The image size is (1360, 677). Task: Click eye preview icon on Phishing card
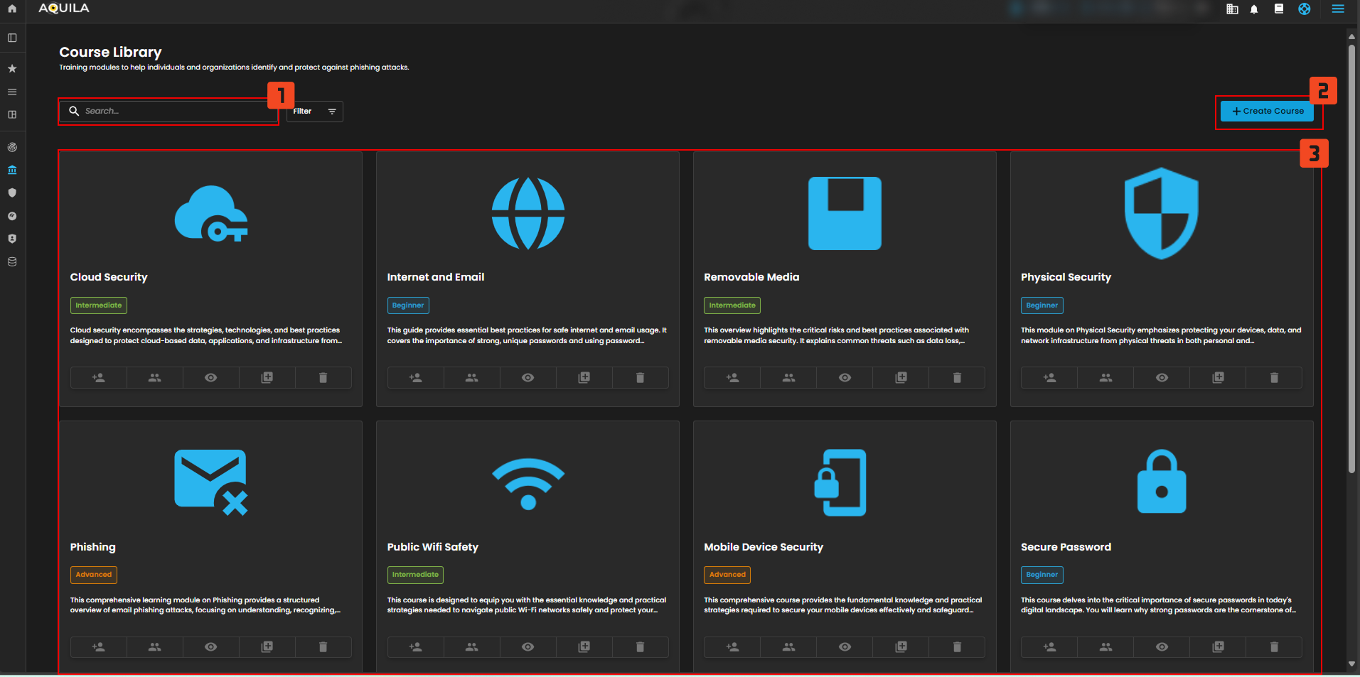click(x=211, y=647)
